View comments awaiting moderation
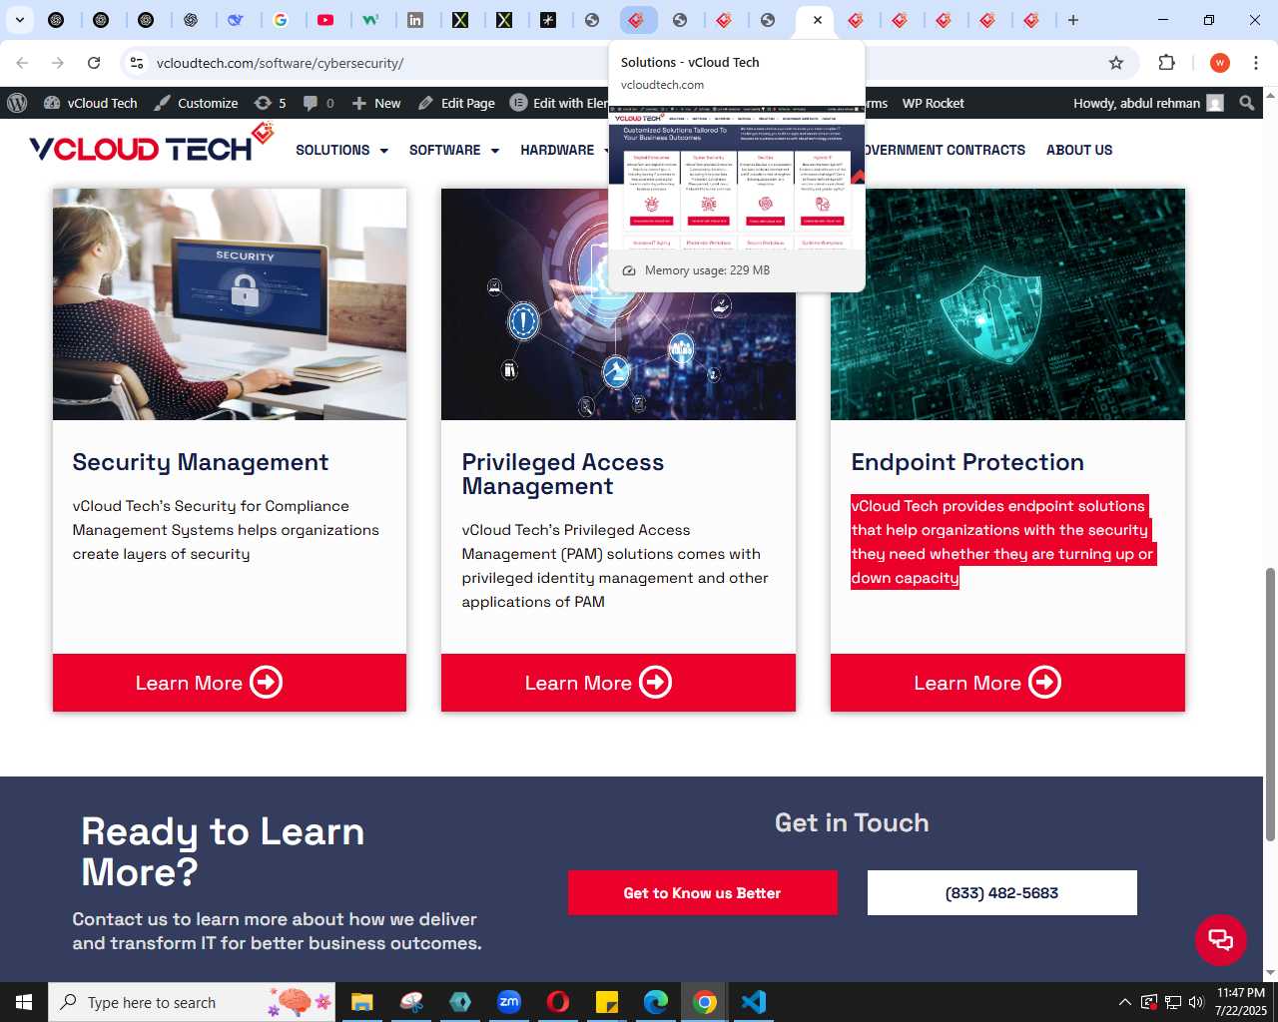 pos(319,103)
